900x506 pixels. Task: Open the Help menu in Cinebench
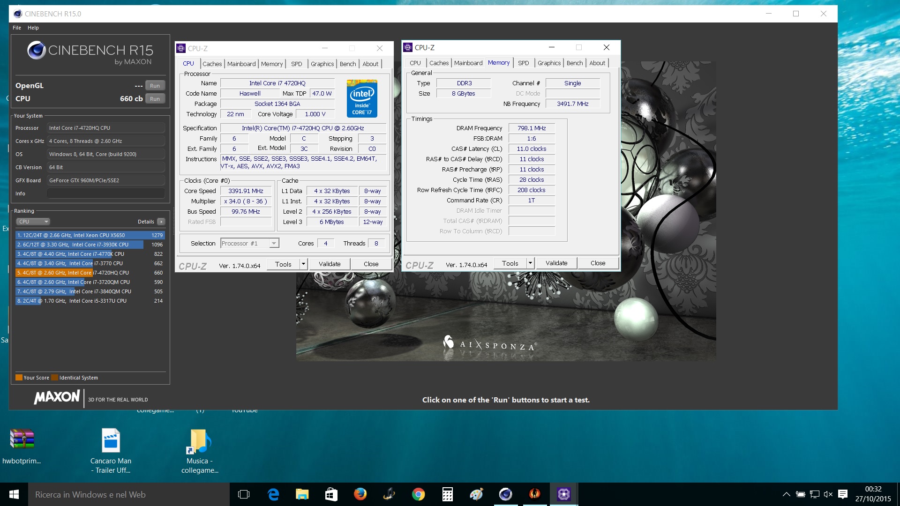coord(33,28)
